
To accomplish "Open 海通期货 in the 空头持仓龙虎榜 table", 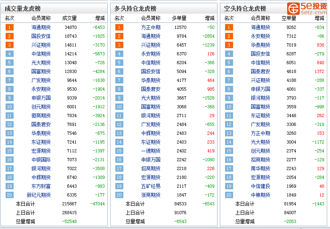I will tap(260, 27).
